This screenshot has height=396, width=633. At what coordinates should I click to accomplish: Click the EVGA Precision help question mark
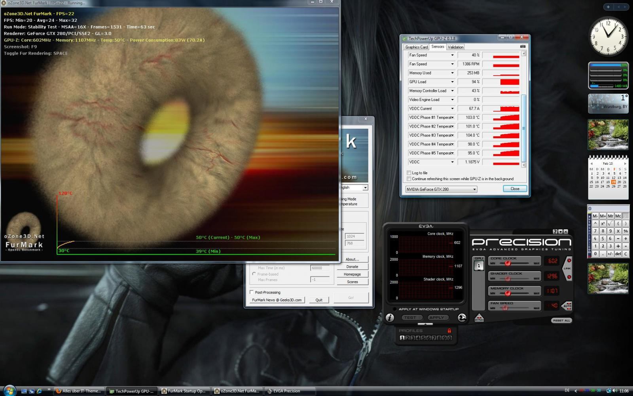[555, 232]
